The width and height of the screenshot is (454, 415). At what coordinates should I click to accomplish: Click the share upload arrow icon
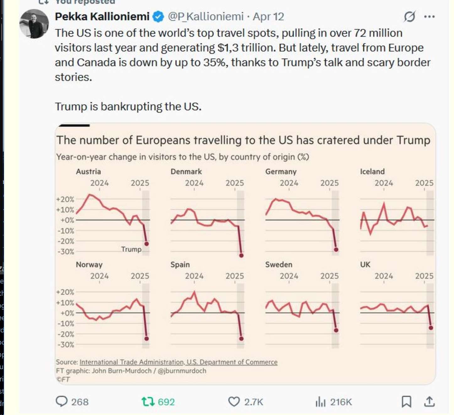[429, 402]
